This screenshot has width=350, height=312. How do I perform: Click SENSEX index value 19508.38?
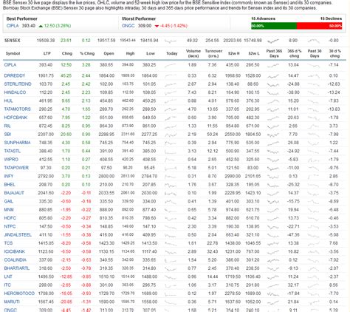tap(46, 41)
